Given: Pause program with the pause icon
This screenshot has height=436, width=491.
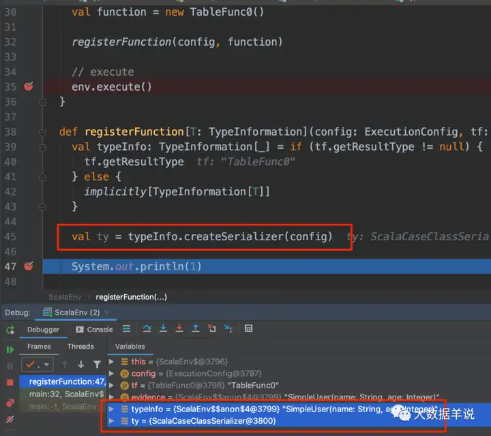Looking at the screenshot, I should (x=10, y=366).
